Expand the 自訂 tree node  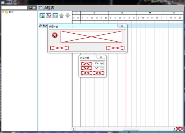coord(3,12)
